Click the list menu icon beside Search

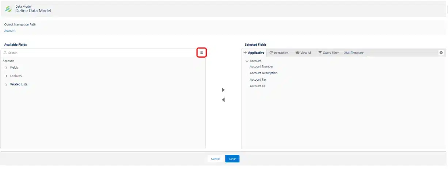(201, 53)
